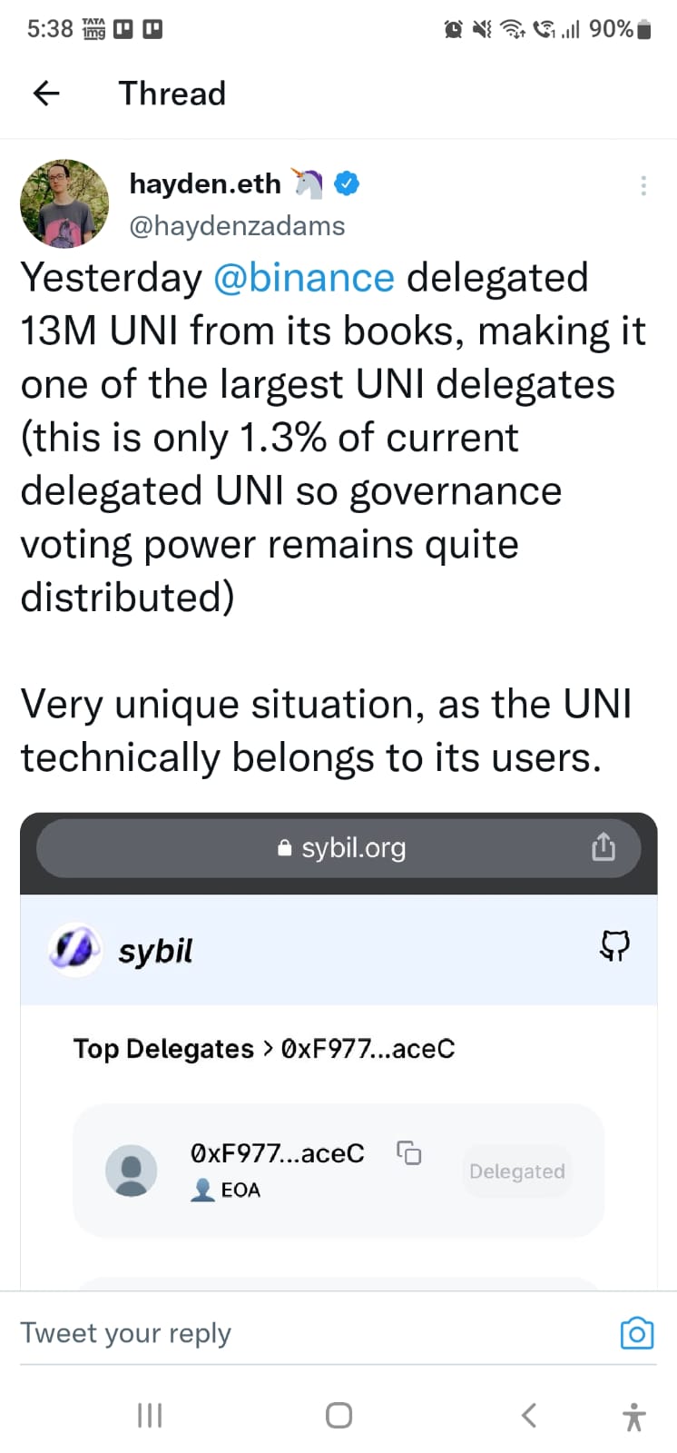Tap the Android home button

tap(338, 1415)
